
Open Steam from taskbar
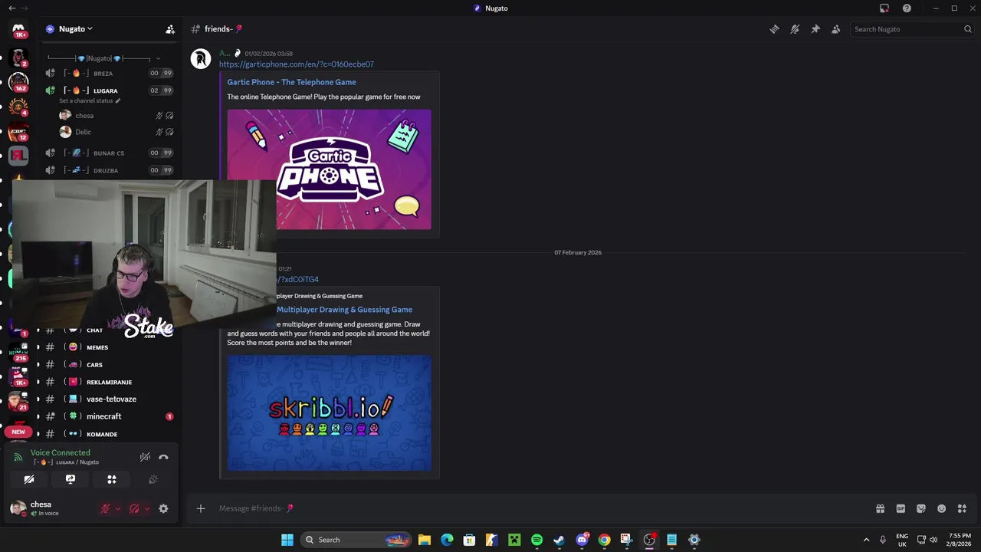[x=559, y=540]
